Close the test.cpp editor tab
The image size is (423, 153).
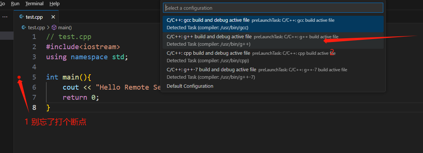click(53, 17)
